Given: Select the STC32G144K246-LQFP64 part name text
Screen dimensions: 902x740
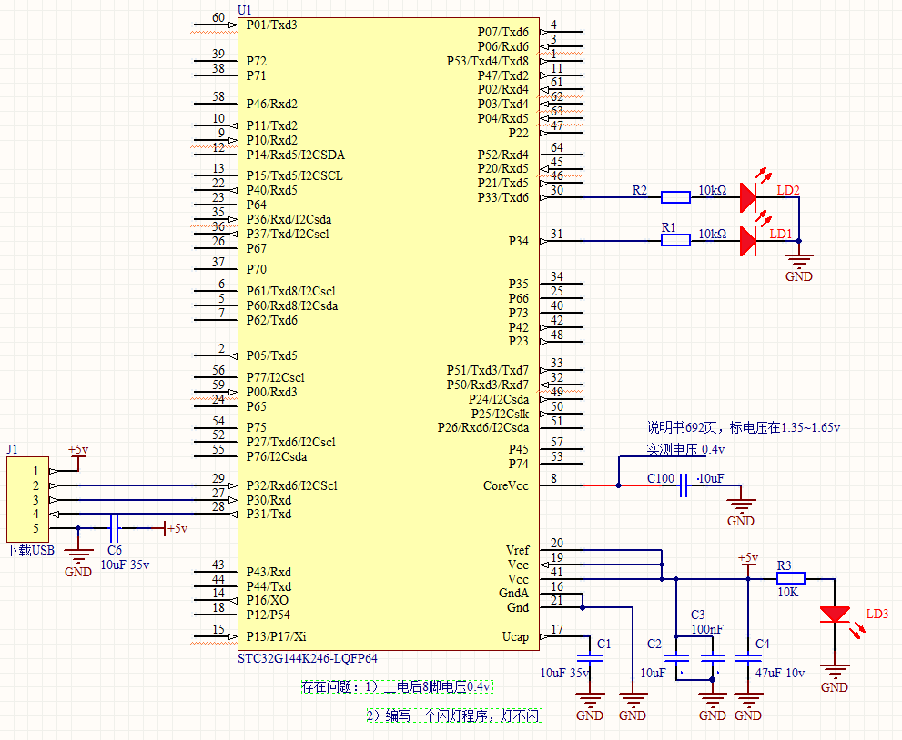Looking at the screenshot, I should click(x=308, y=657).
